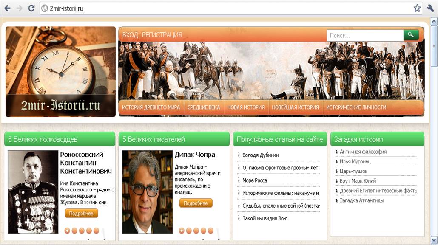Viewport: 438px width, 245px height.
Task: Open browser wrench settings menu
Action: [x=430, y=8]
